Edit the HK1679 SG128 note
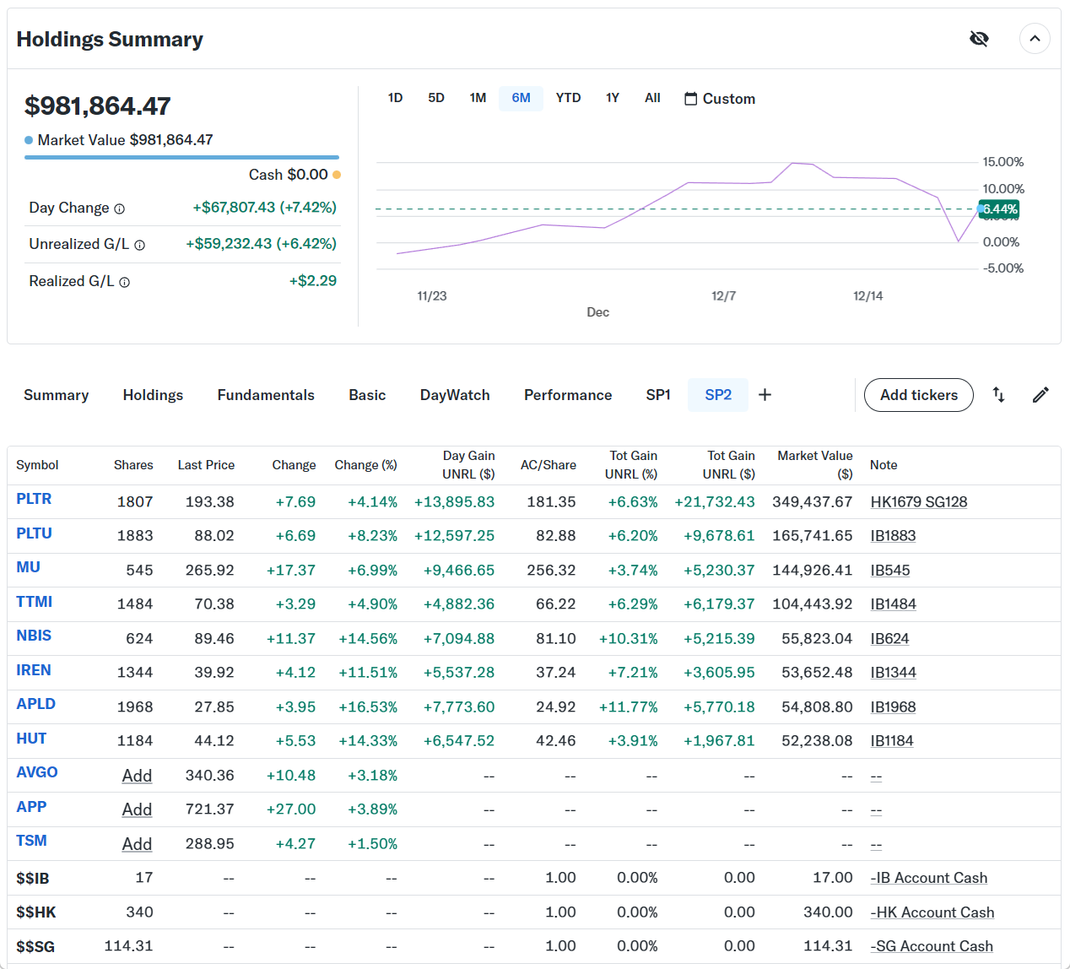This screenshot has width=1070, height=969. point(918,502)
